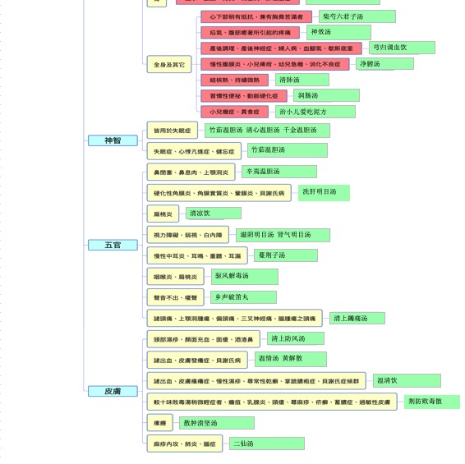
Task: Select red node 慢性腹膜炎、小兒疳癖
Action: coord(275,64)
